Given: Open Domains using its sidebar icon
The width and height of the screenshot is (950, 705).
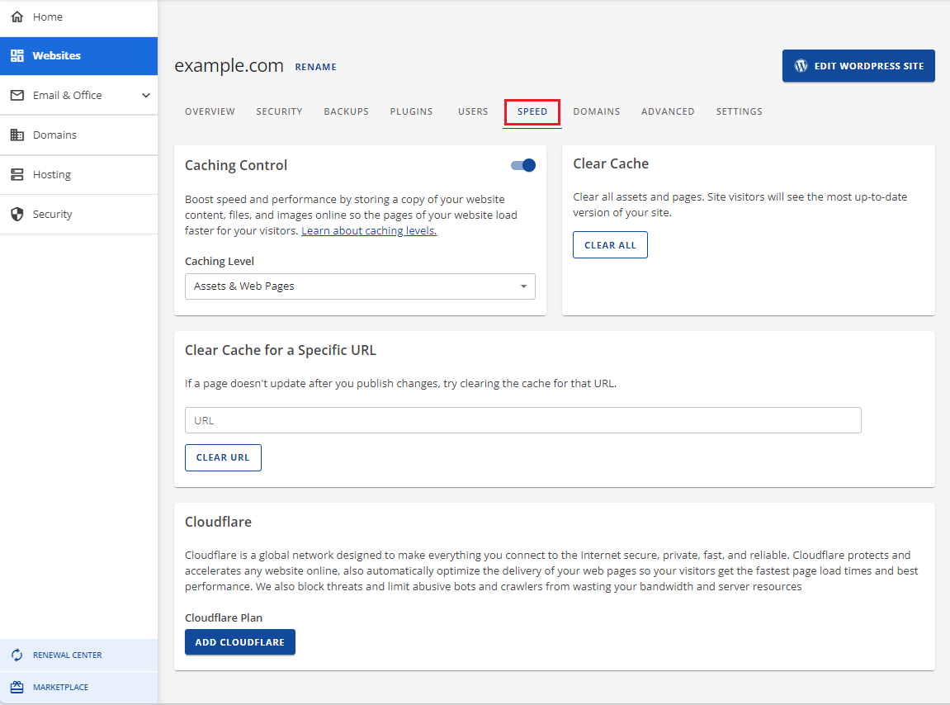Looking at the screenshot, I should click(17, 135).
